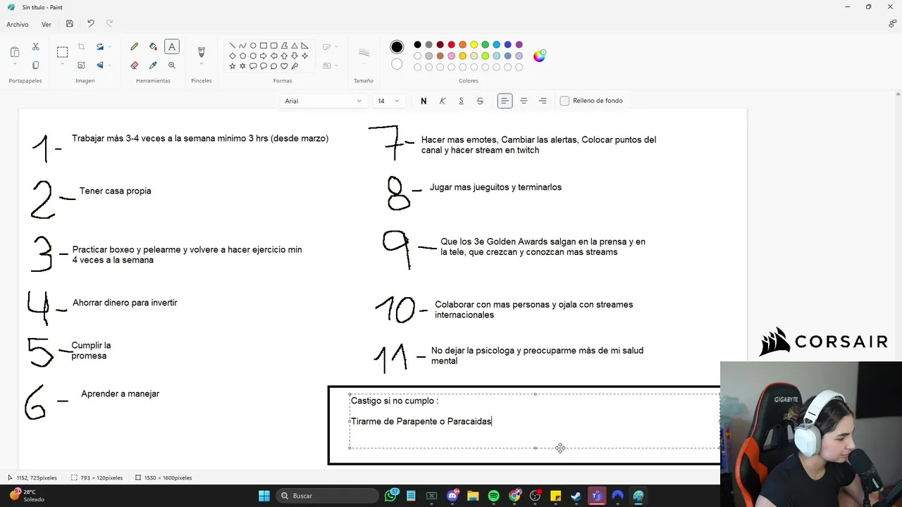This screenshot has width=902, height=507.
Task: Pick the red color swatch
Action: pos(452,45)
